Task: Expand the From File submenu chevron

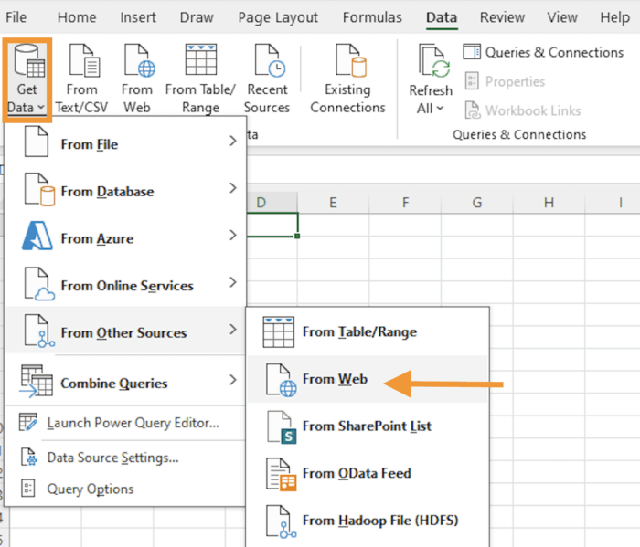Action: (232, 141)
